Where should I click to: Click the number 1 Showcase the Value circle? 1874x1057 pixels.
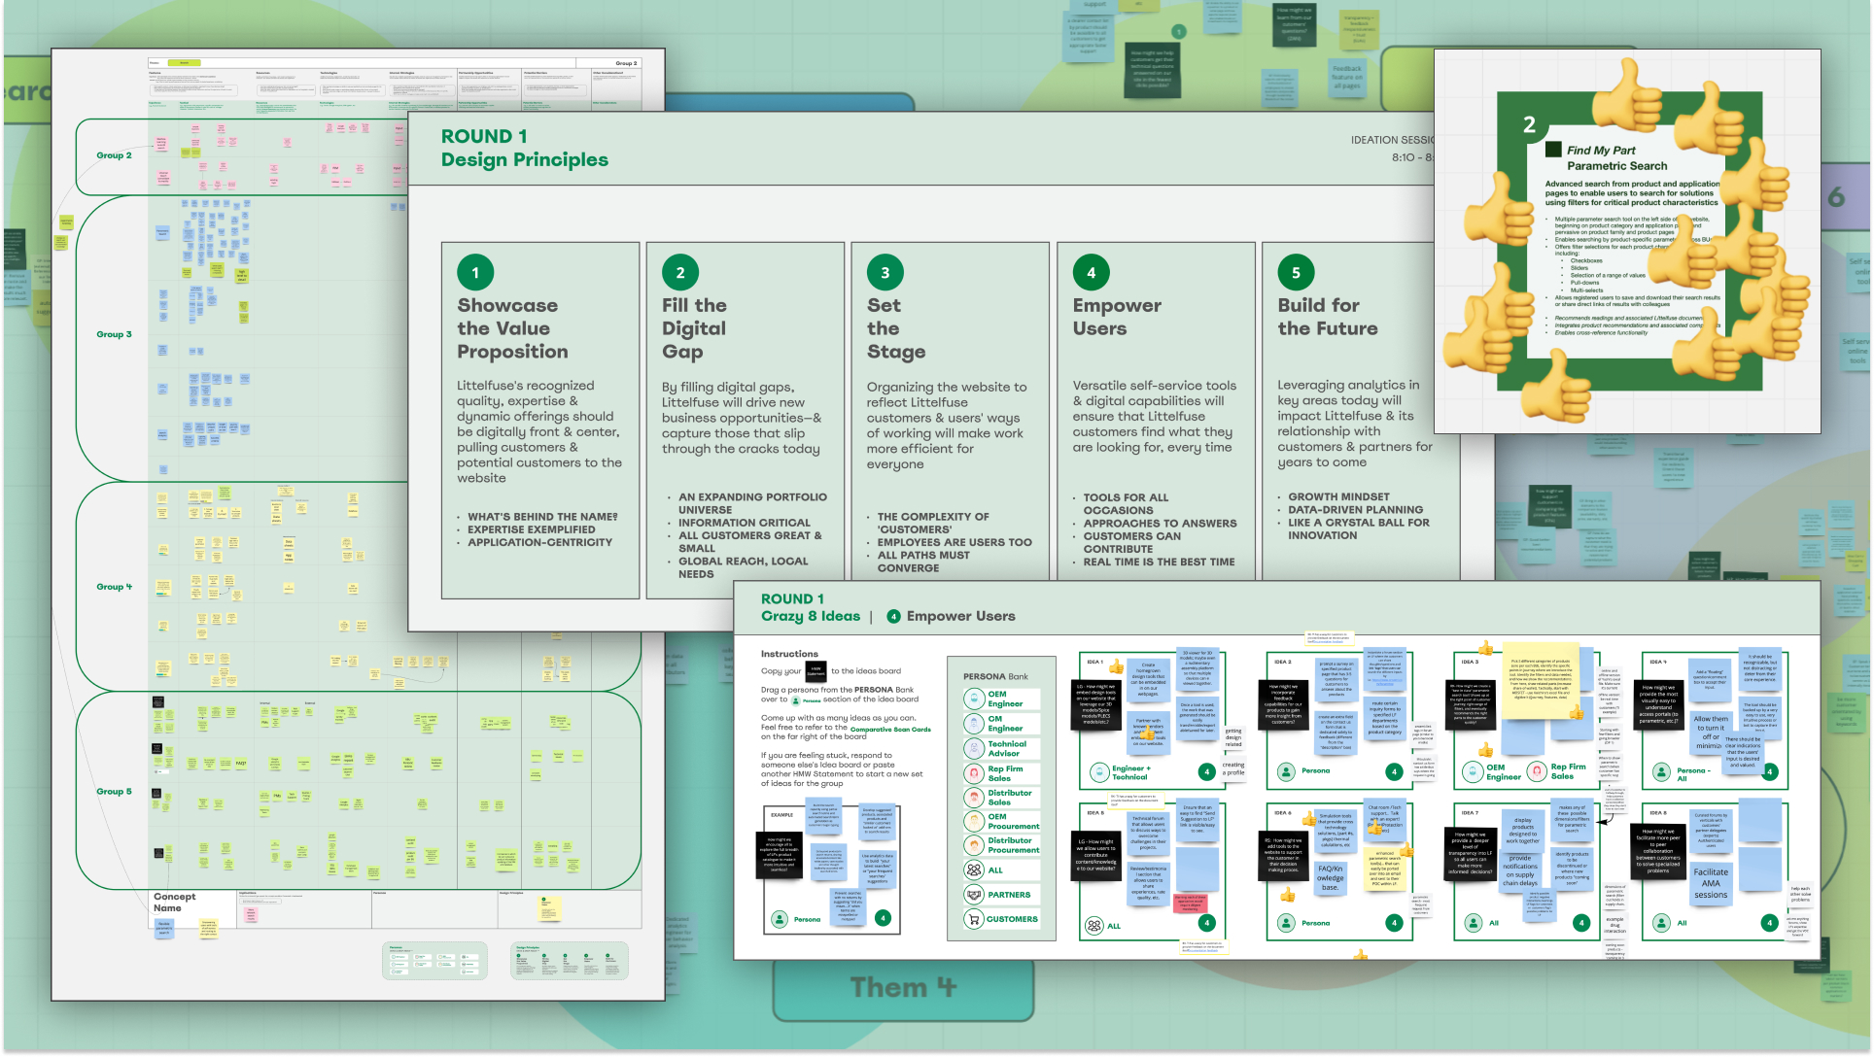[x=475, y=273]
